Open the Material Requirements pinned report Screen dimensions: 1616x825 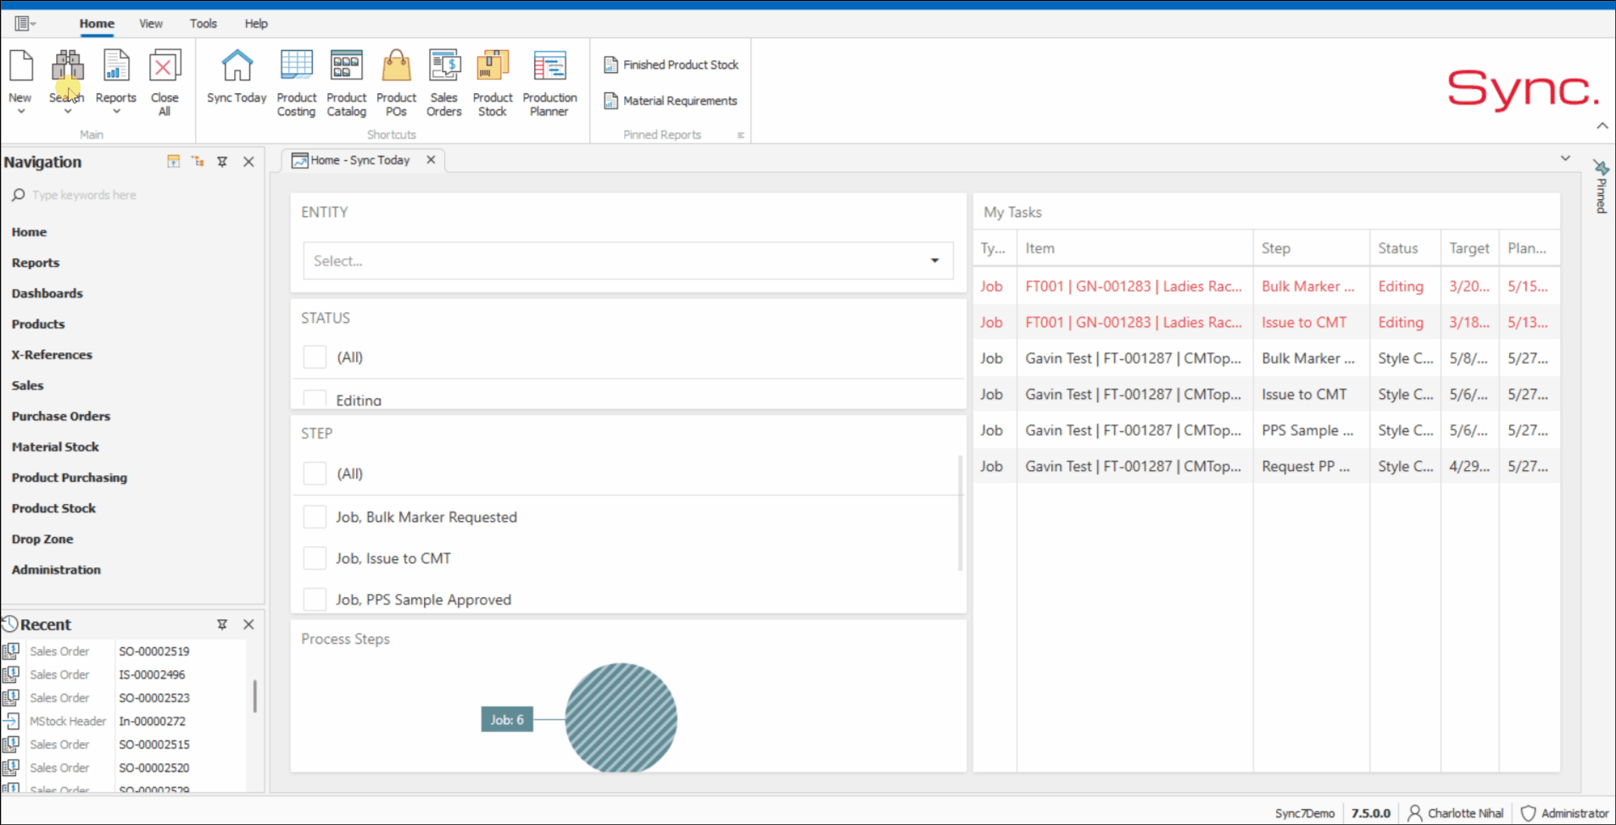pos(670,101)
